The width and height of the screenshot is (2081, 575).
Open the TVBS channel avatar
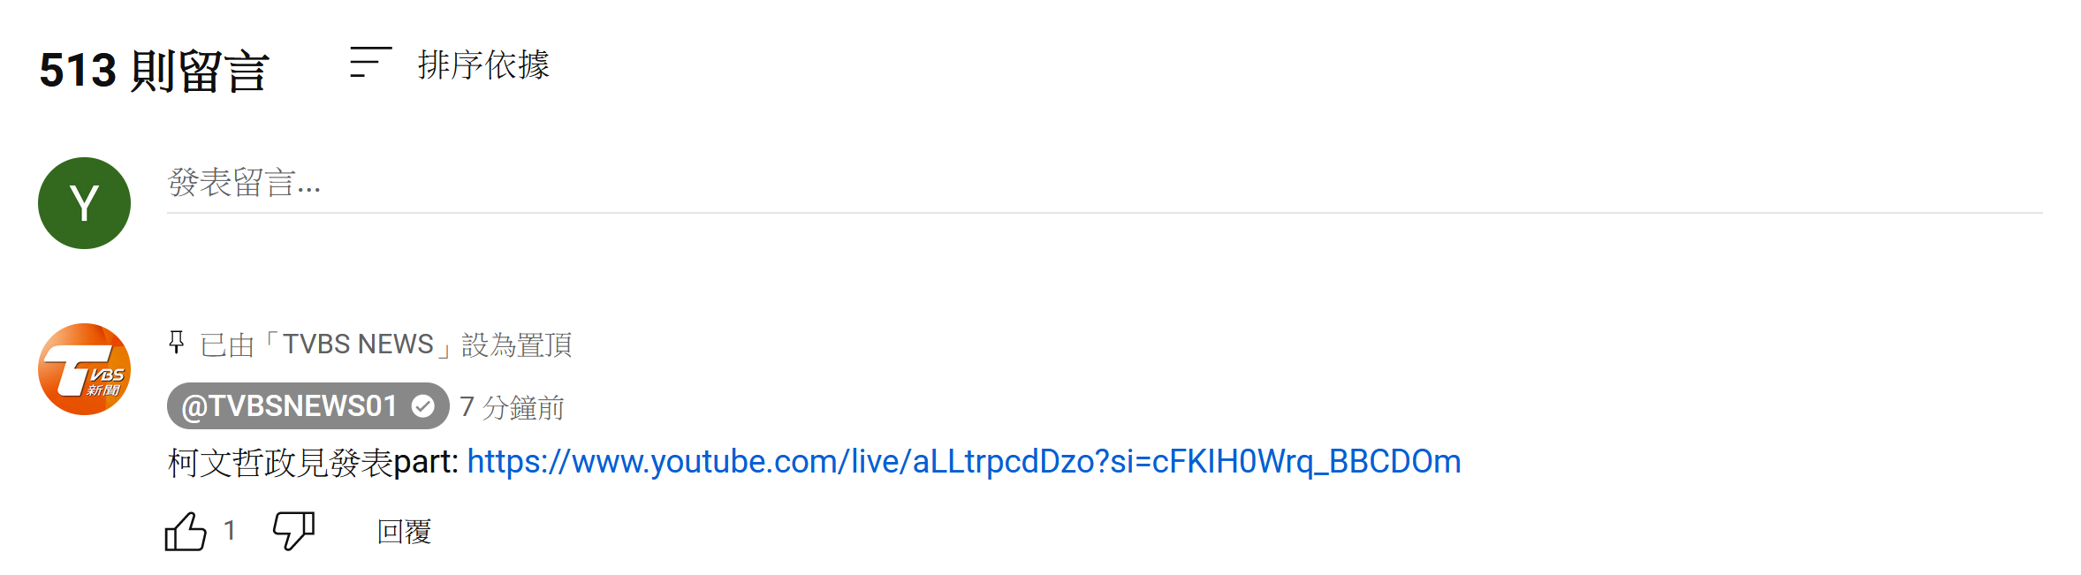click(84, 369)
